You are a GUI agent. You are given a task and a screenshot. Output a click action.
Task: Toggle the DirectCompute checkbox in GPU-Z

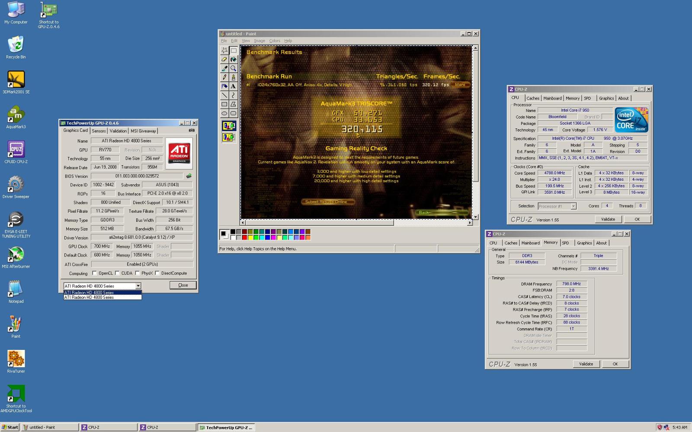click(x=157, y=273)
